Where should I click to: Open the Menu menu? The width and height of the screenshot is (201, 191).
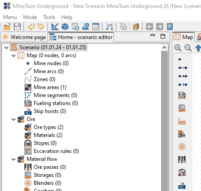pos(10,17)
